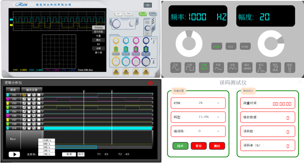Open the 触发设置 trigger settings tab
Screen dimensions: 304x163
(x=32, y=90)
